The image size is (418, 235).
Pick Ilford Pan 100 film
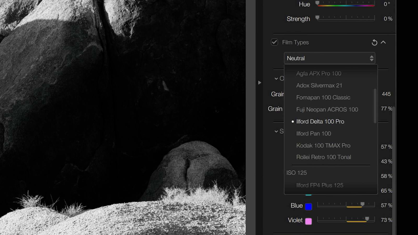point(313,134)
